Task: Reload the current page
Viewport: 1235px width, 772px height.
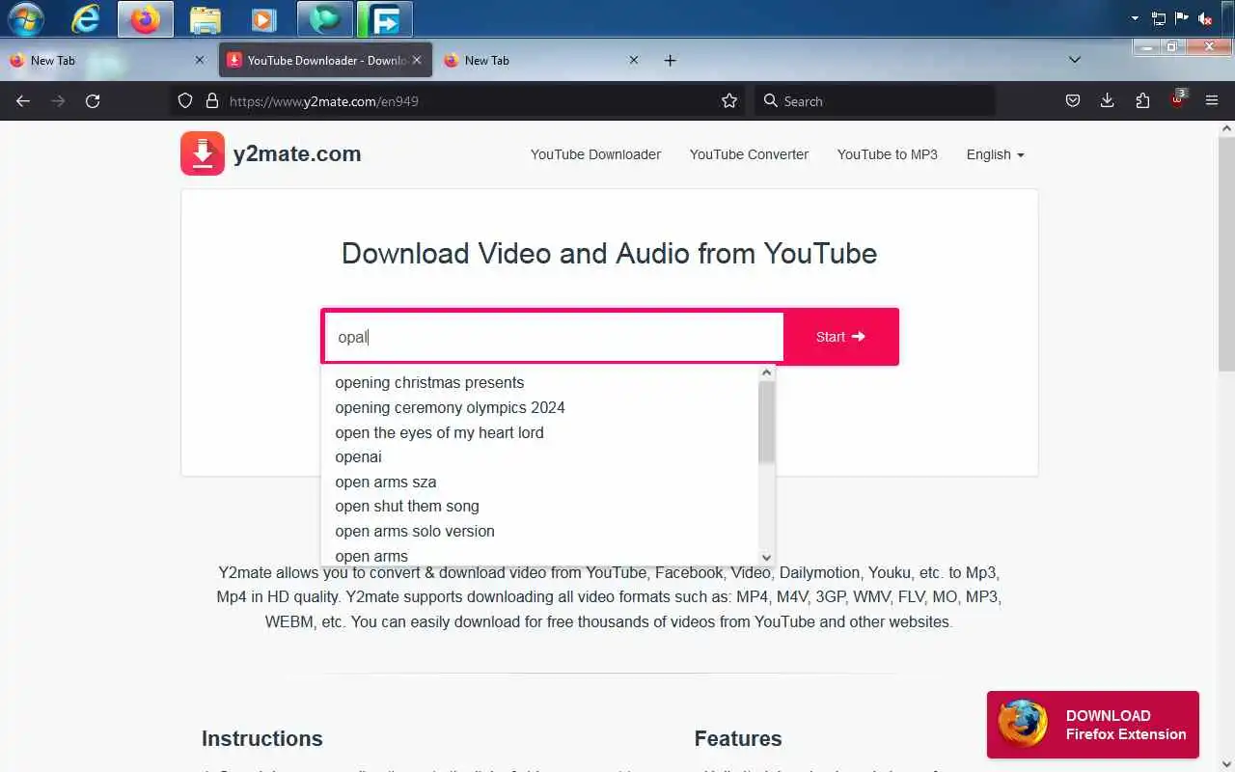Action: click(93, 100)
